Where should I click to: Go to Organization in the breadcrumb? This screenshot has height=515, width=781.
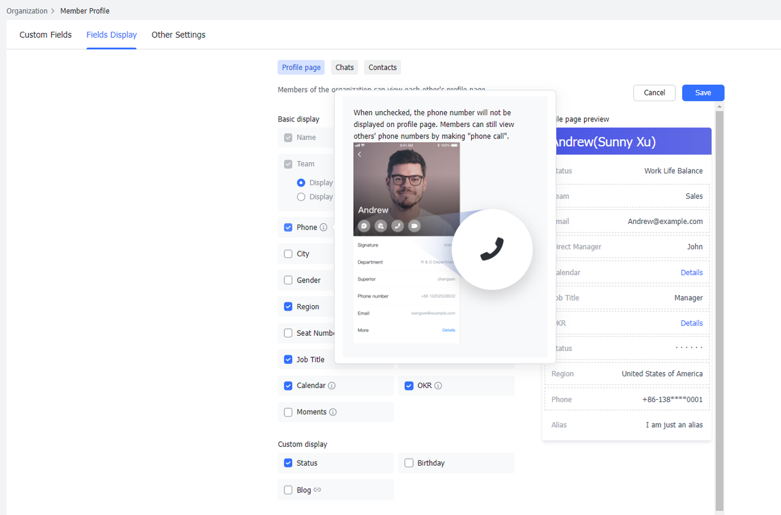point(27,11)
